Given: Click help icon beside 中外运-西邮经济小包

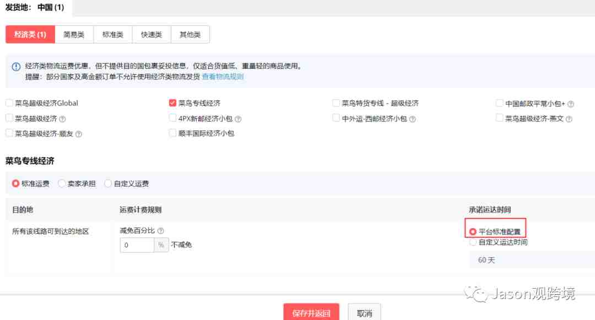Looking at the screenshot, I should (x=413, y=119).
